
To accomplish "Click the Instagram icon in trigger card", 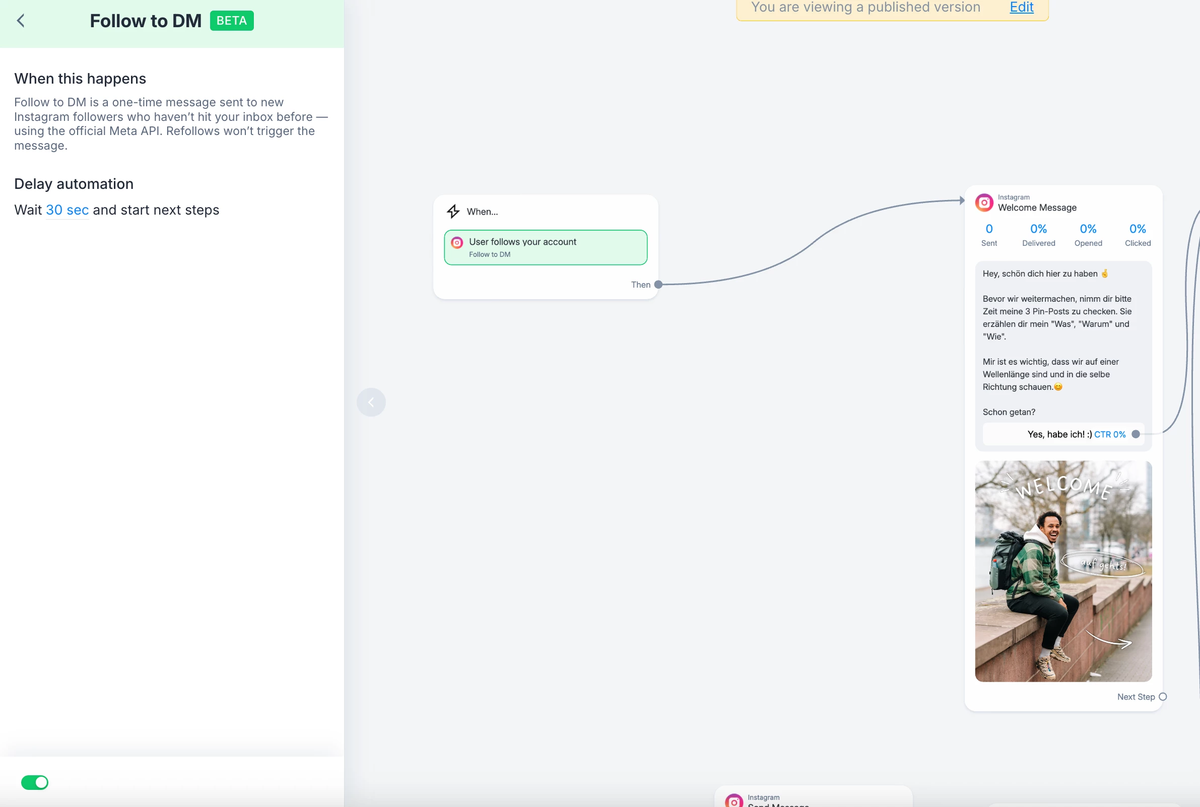I will coord(457,242).
